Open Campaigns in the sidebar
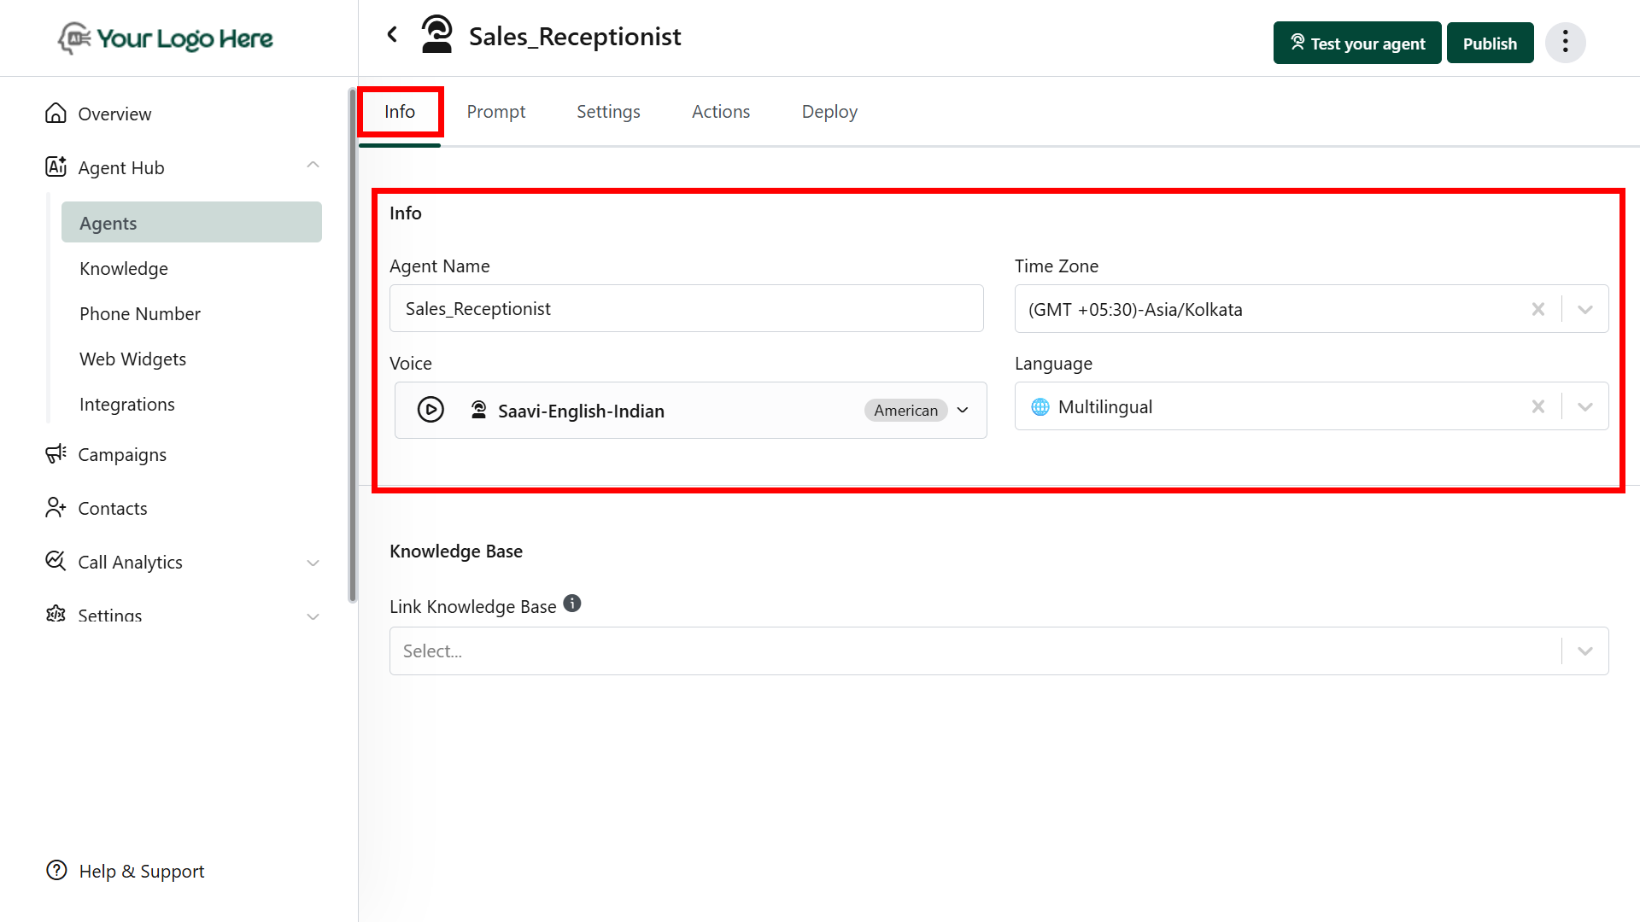1640x922 pixels. (122, 454)
